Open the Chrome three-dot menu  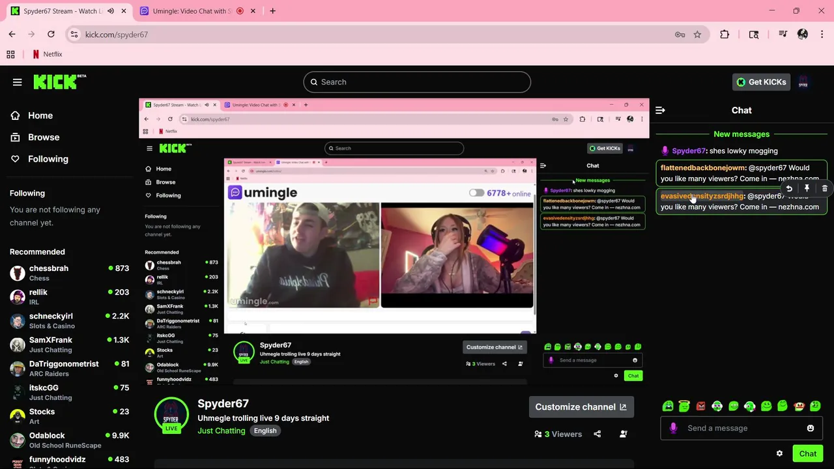coord(822,35)
